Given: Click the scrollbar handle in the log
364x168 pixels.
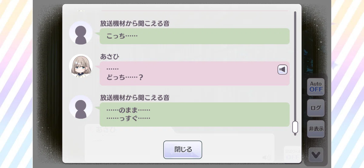Looking at the screenshot, I should [x=295, y=127].
